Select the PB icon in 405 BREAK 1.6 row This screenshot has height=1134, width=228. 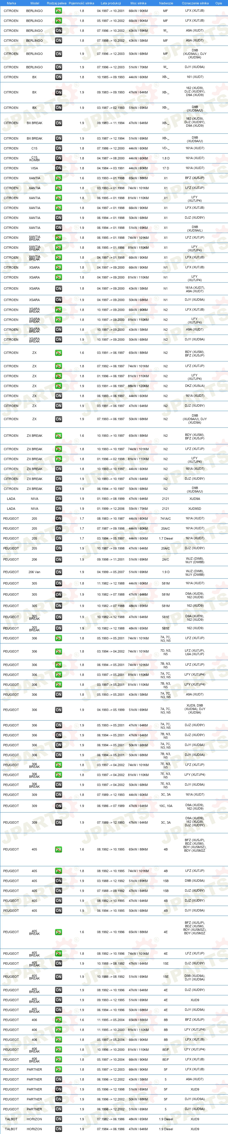point(58,932)
